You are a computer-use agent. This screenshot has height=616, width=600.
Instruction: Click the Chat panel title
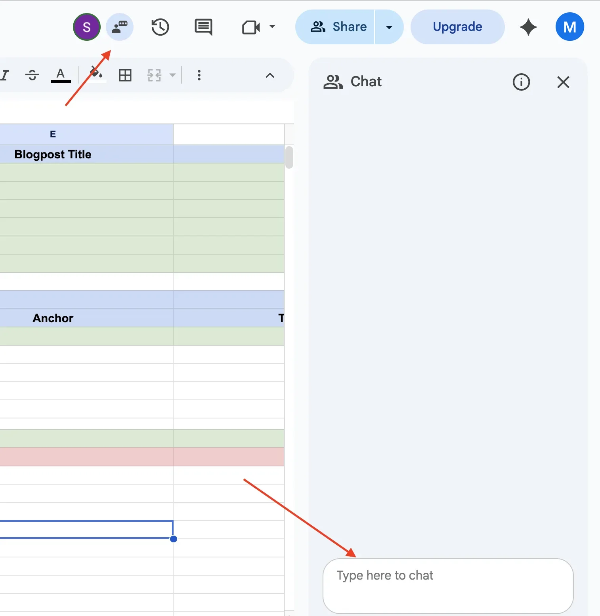point(366,82)
